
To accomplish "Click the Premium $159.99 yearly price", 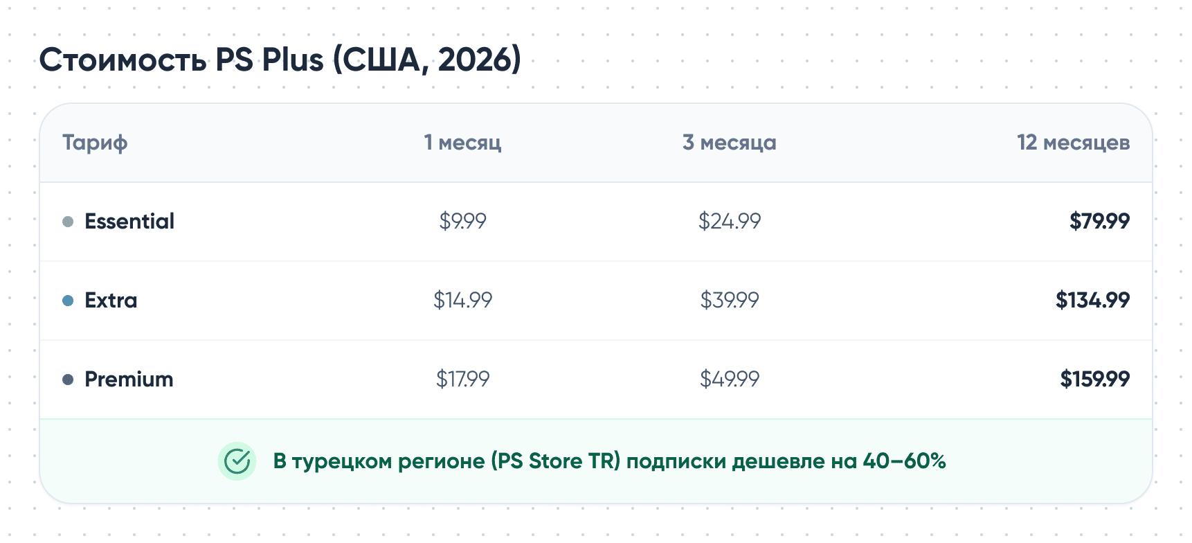I will click(1094, 380).
